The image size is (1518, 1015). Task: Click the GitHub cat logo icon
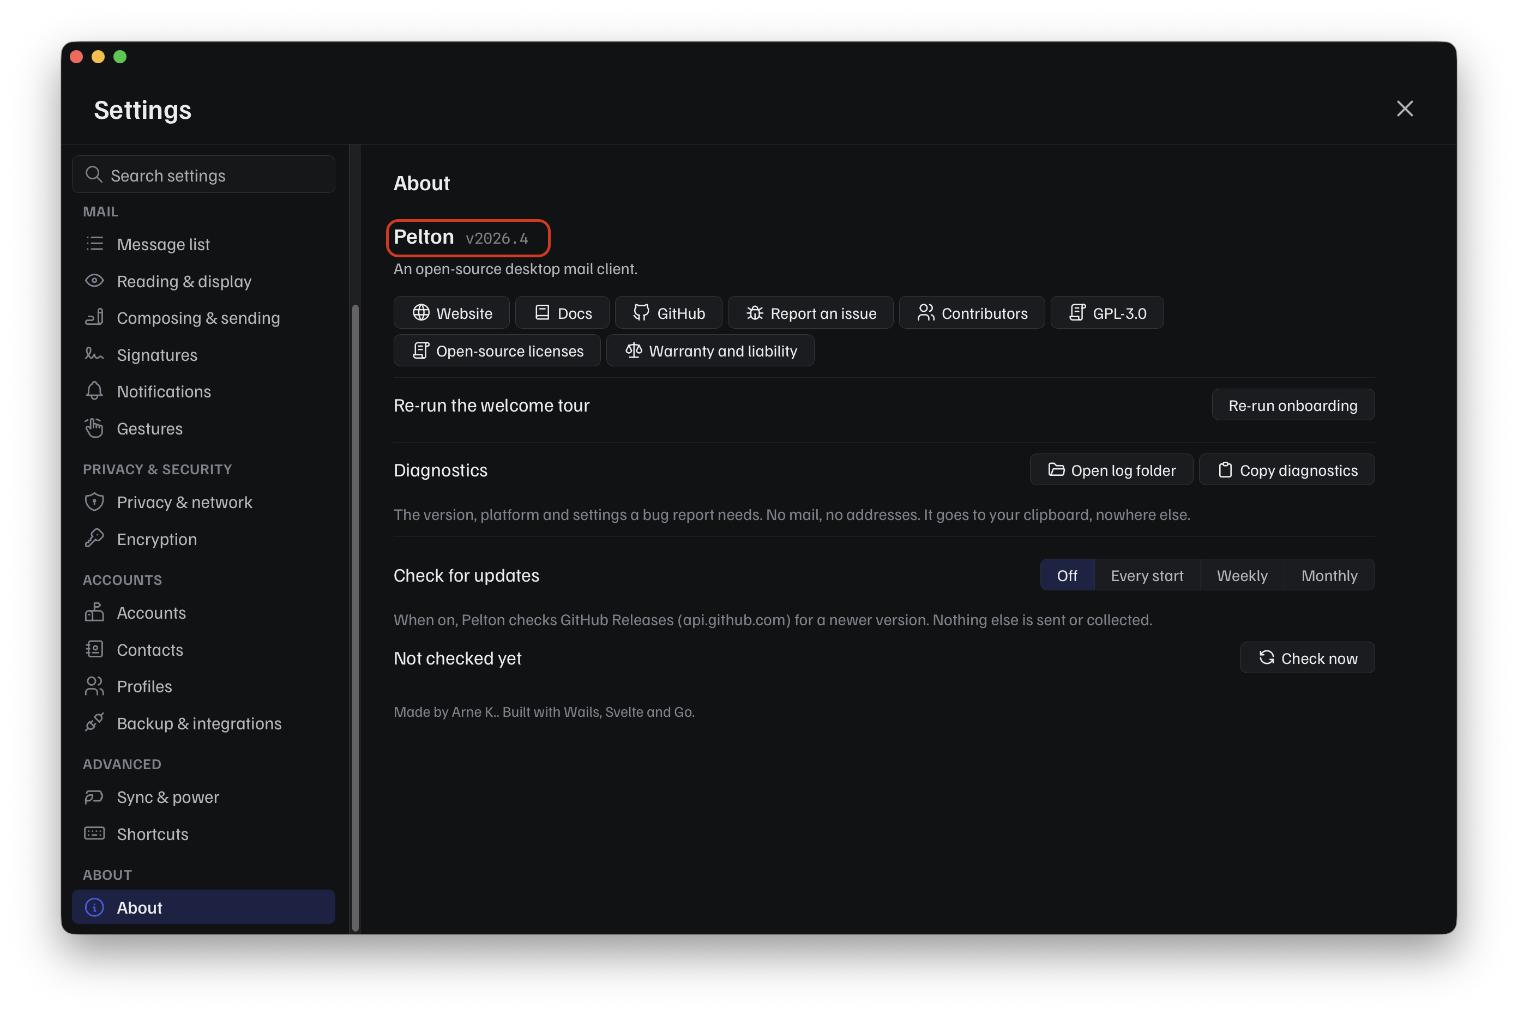coord(642,313)
